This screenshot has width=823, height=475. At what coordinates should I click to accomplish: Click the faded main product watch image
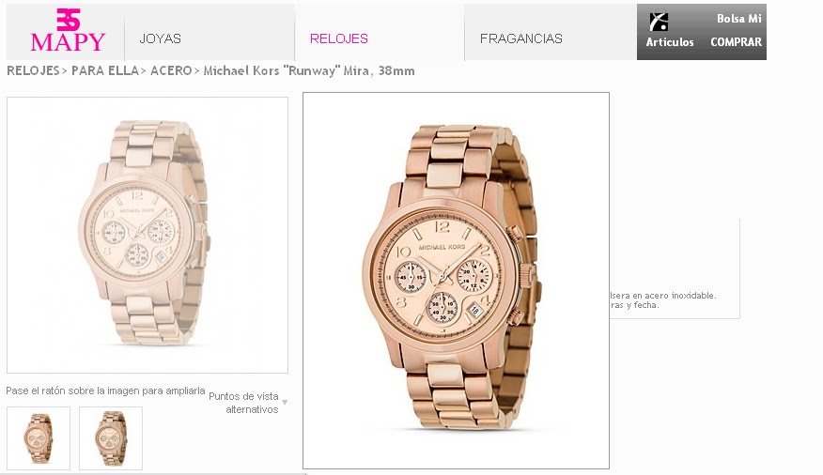[x=148, y=235]
